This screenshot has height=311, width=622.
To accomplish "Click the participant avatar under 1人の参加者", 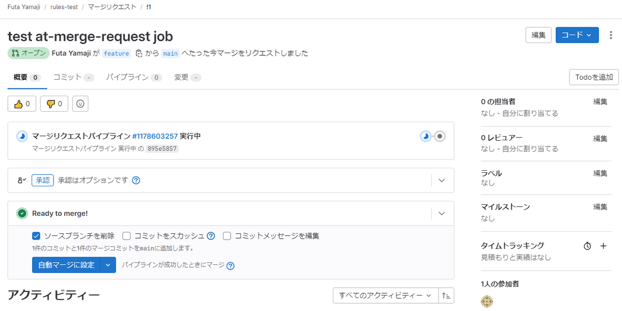I will 487,302.
